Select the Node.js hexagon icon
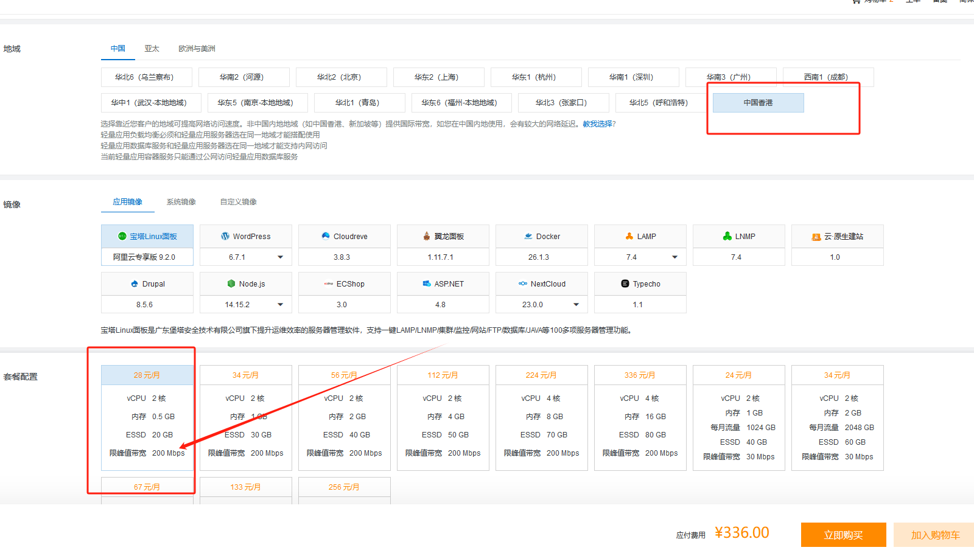Image resolution: width=974 pixels, height=553 pixels. [x=231, y=283]
